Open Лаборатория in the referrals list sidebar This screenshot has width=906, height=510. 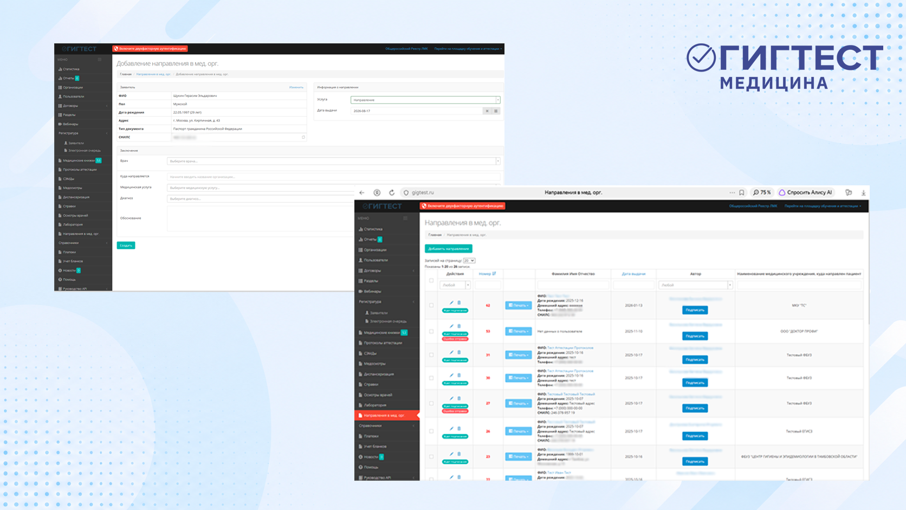click(x=387, y=405)
